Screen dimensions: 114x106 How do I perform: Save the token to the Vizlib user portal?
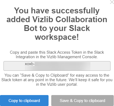82,100
